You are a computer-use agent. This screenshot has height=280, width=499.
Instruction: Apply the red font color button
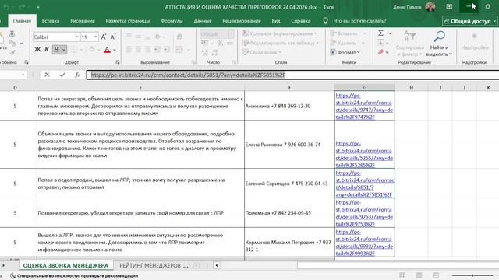(107, 50)
